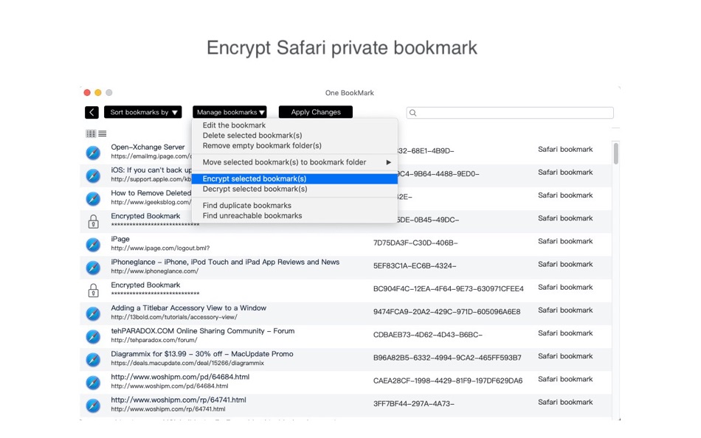Select Encrypt selected bookmark(s)
701x438 pixels.
coord(294,178)
